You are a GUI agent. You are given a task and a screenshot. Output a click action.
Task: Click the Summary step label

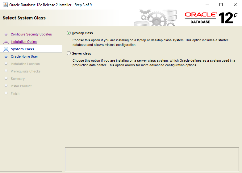[18, 79]
